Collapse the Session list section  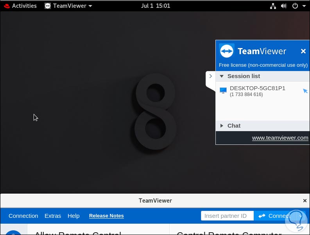222,76
